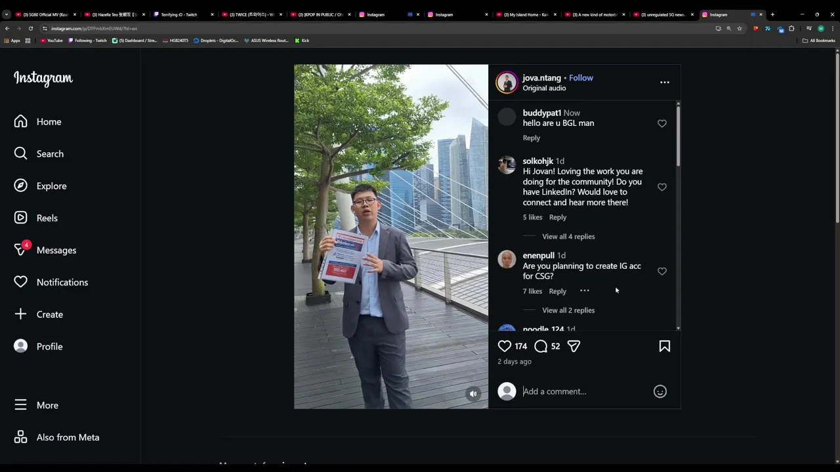This screenshot has height=472, width=840.
Task: Unmute the video with the speaker icon
Action: (x=472, y=393)
